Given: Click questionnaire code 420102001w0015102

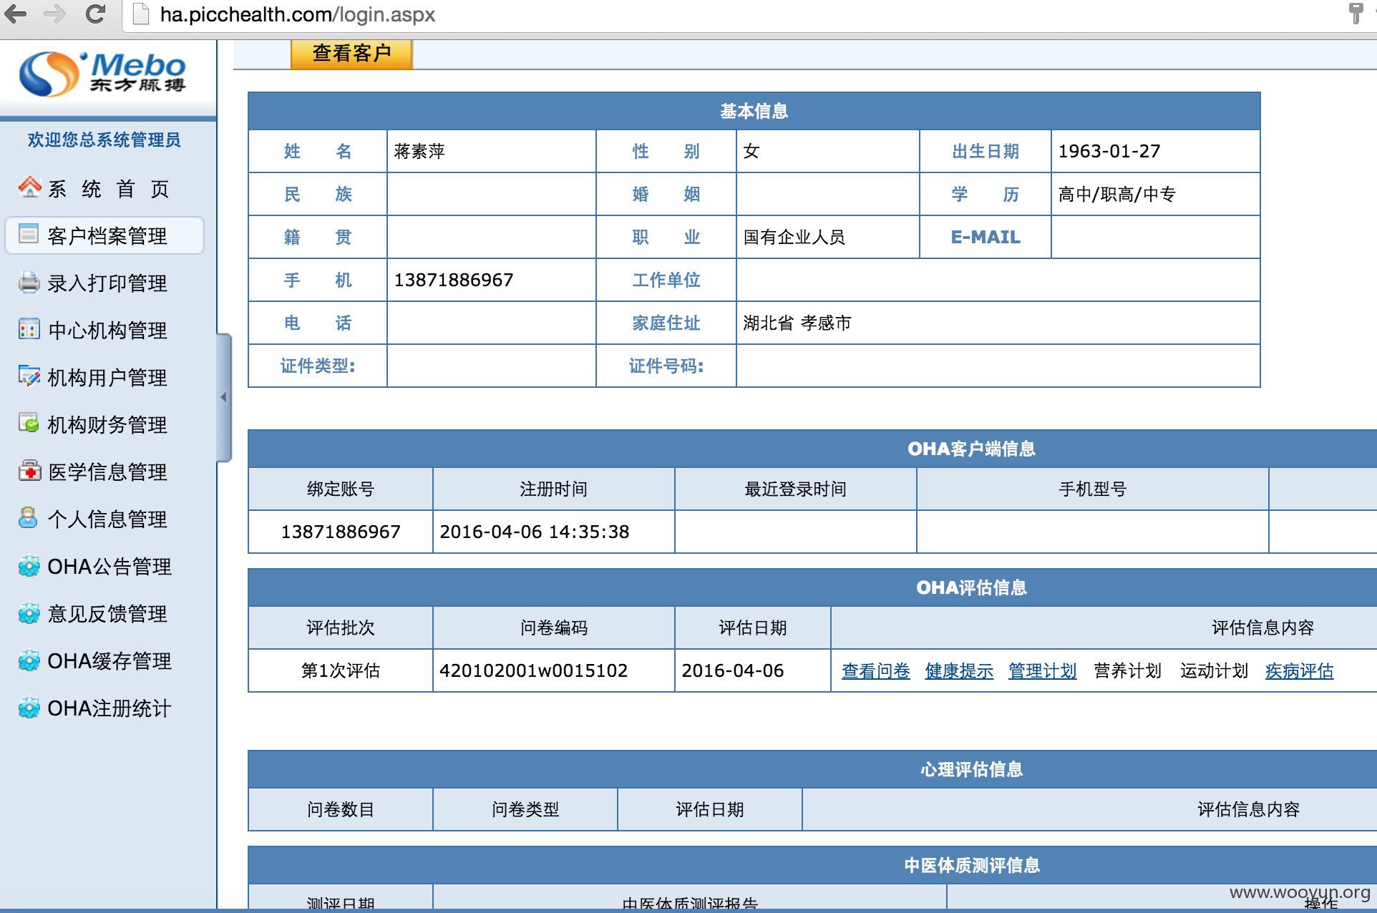Looking at the screenshot, I should (533, 670).
